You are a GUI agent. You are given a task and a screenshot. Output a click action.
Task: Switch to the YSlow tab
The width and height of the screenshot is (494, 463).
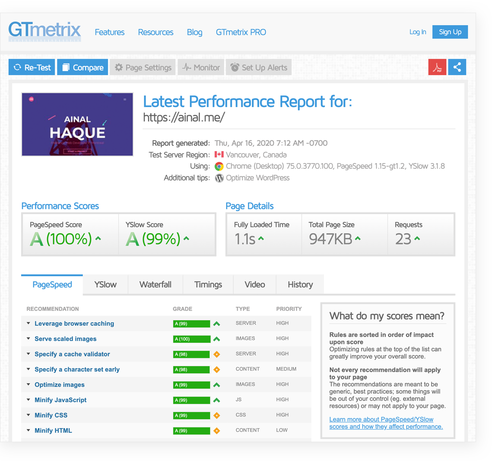105,284
